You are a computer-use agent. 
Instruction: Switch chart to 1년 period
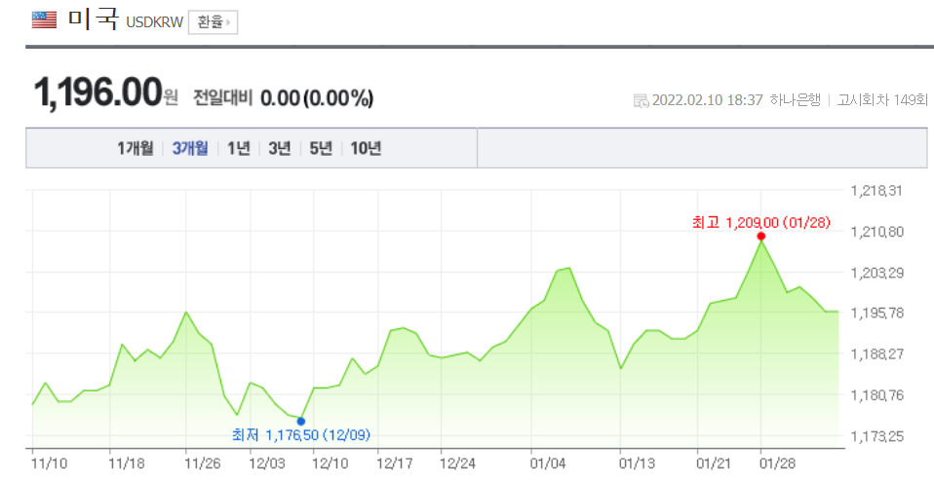[238, 148]
